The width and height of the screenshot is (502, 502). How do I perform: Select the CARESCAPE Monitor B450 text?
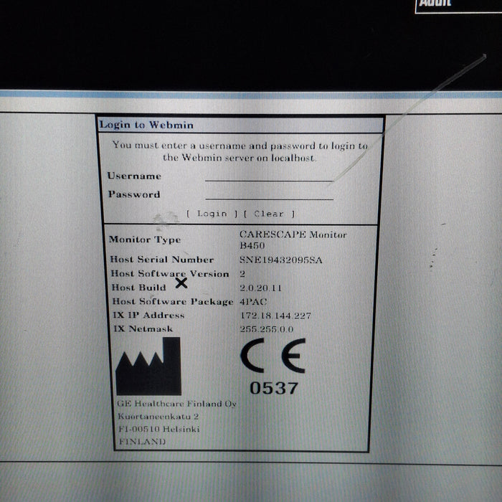tap(292, 240)
